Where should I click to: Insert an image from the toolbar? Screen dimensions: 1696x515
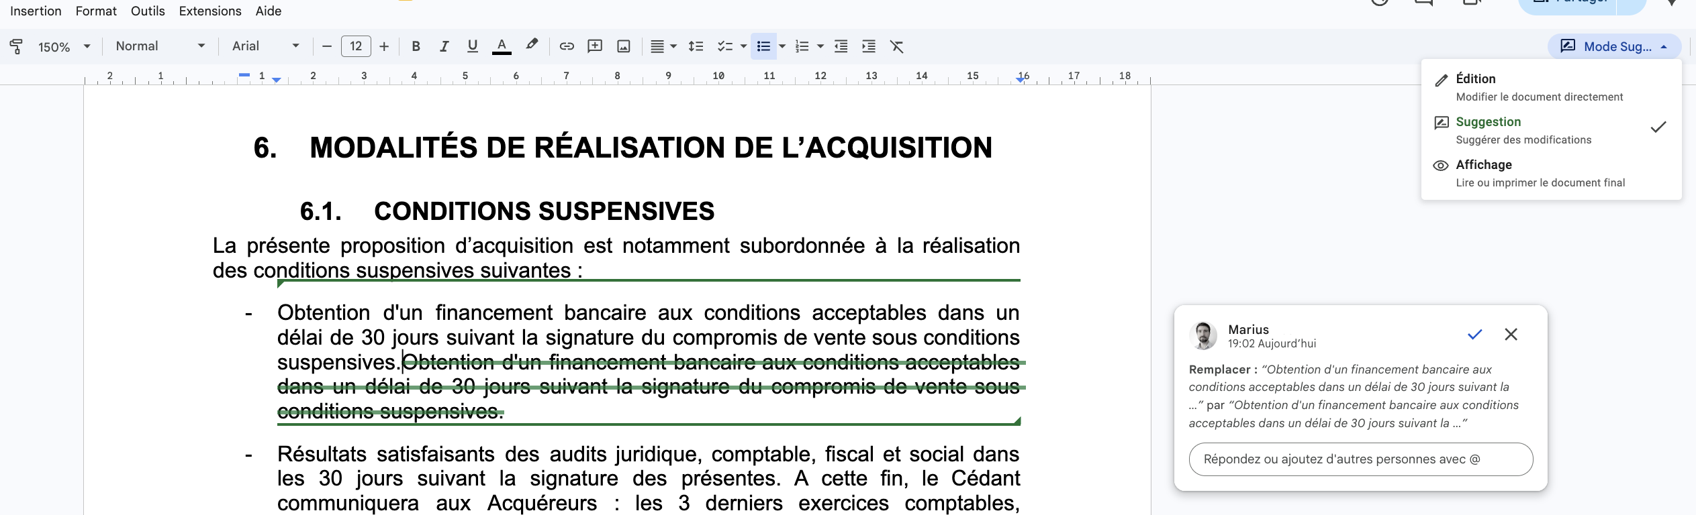tap(624, 46)
